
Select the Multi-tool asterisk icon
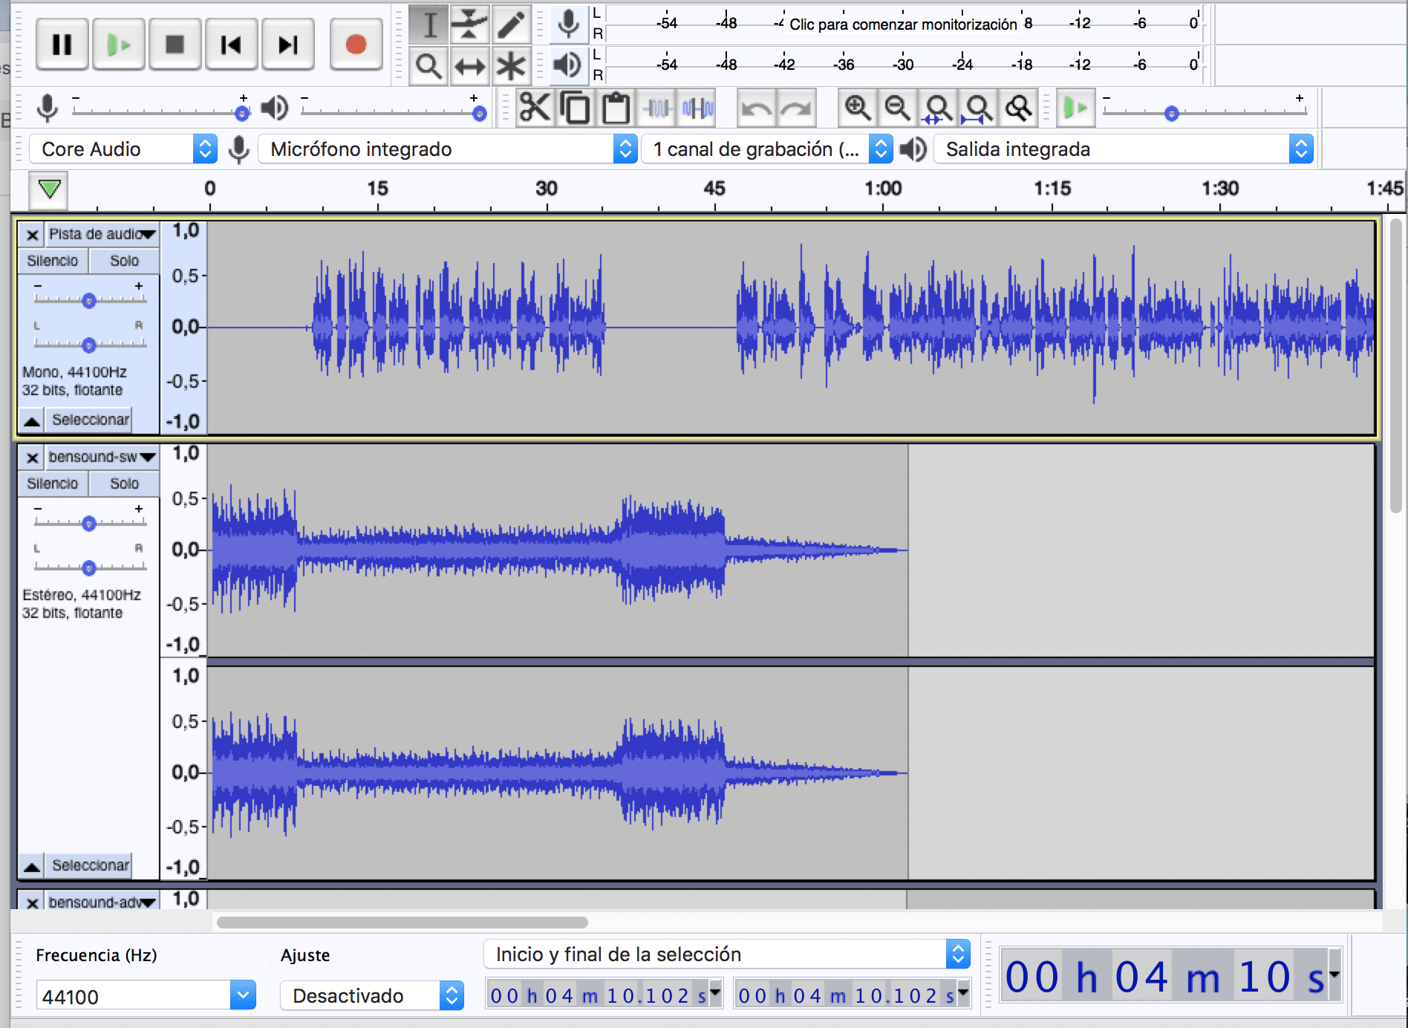click(511, 66)
